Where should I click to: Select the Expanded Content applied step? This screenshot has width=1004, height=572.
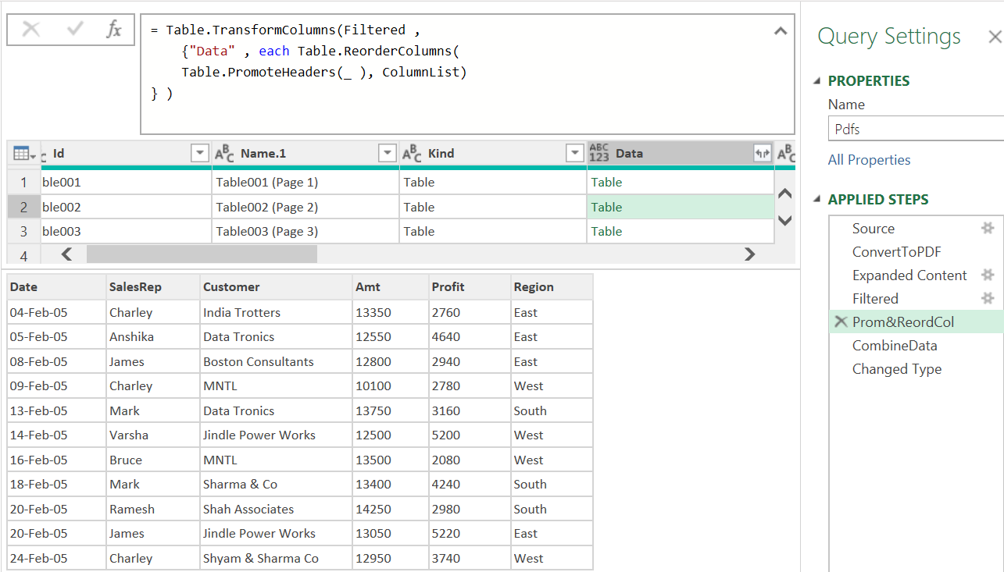(909, 275)
